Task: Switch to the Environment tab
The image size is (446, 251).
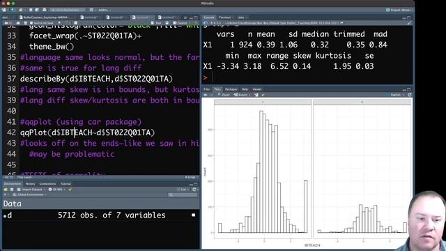Action: 13,184
